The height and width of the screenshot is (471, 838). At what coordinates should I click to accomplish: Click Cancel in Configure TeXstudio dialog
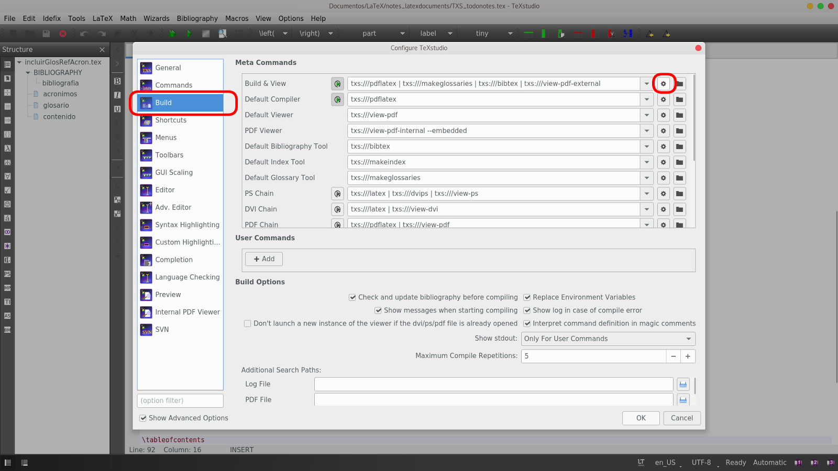click(x=682, y=418)
